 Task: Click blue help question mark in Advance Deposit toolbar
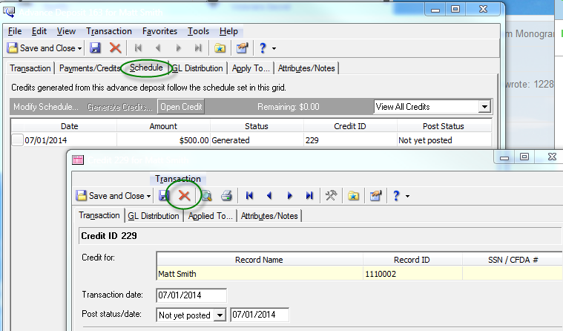(x=263, y=47)
